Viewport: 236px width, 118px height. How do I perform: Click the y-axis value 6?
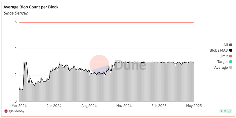pos(15,22)
